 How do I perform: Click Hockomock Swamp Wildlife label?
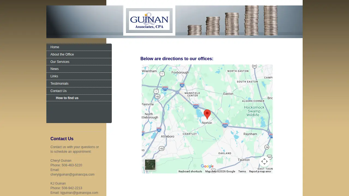coord(254,111)
